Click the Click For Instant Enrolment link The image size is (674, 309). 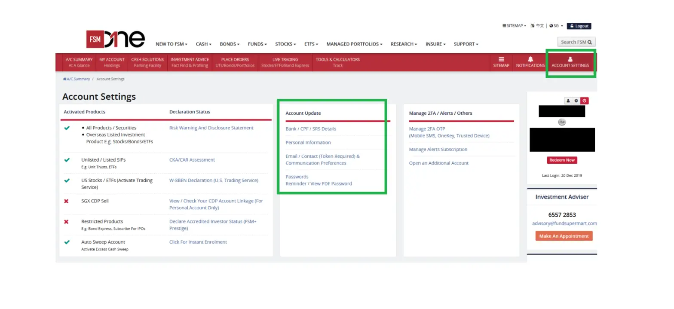[x=198, y=242]
